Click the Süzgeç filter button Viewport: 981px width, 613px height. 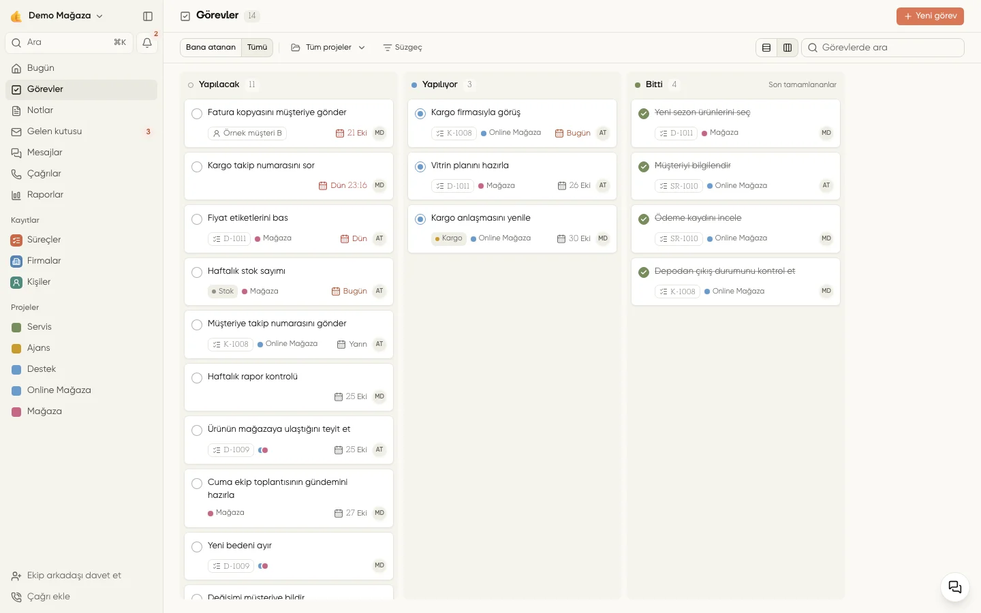point(403,48)
